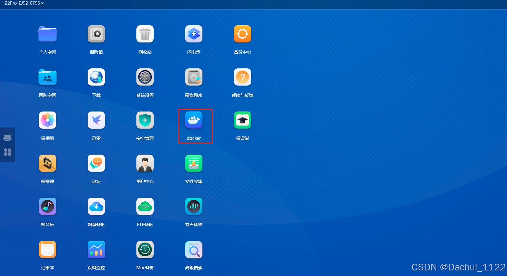
Task: Launch the 闪电传 transfer app
Action: [x=194, y=34]
